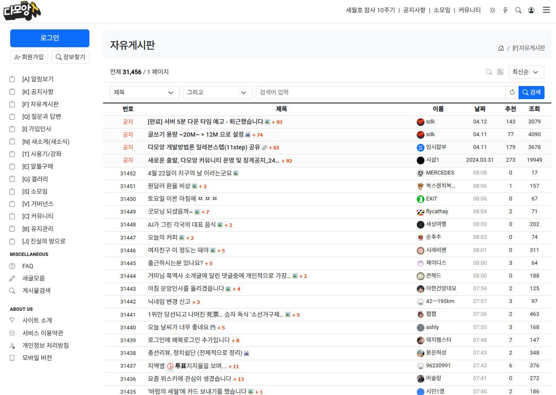This screenshot has height=395, width=556.
Task: Open post 로그인에 페북로그인 추가입니다
Action: point(189,340)
